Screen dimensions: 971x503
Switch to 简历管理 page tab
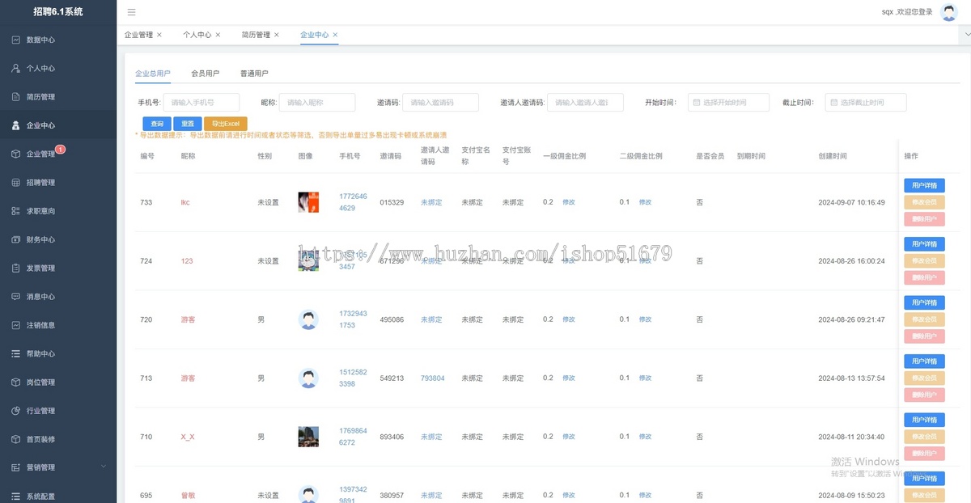(x=256, y=35)
